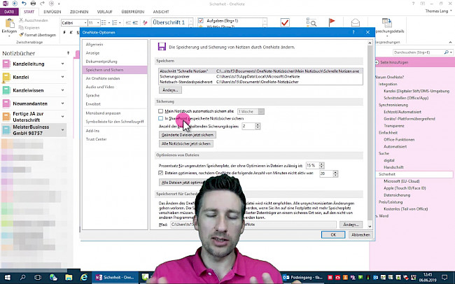Click the Seite hinzufügen plus icon
The image size is (455, 284).
point(377,62)
